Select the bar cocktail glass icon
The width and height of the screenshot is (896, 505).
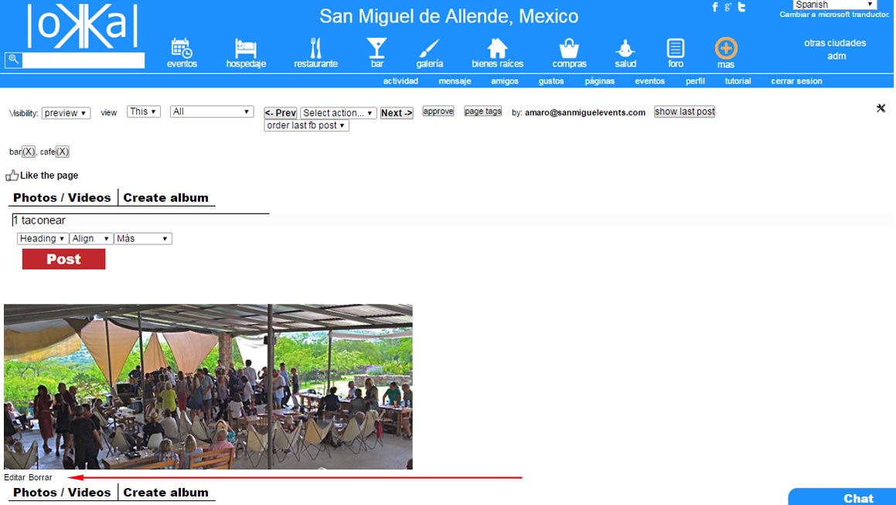coord(376,48)
